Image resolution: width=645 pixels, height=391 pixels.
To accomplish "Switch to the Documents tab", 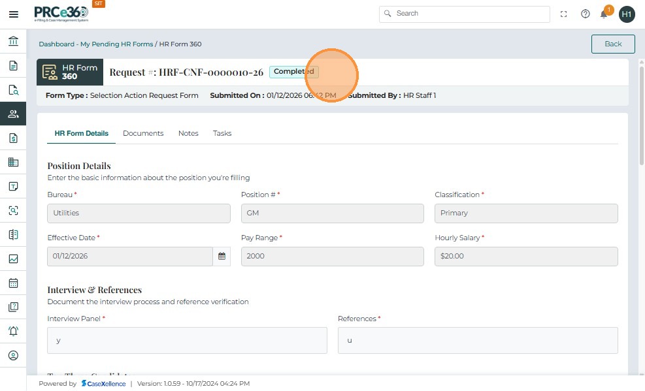I will pyautogui.click(x=143, y=133).
